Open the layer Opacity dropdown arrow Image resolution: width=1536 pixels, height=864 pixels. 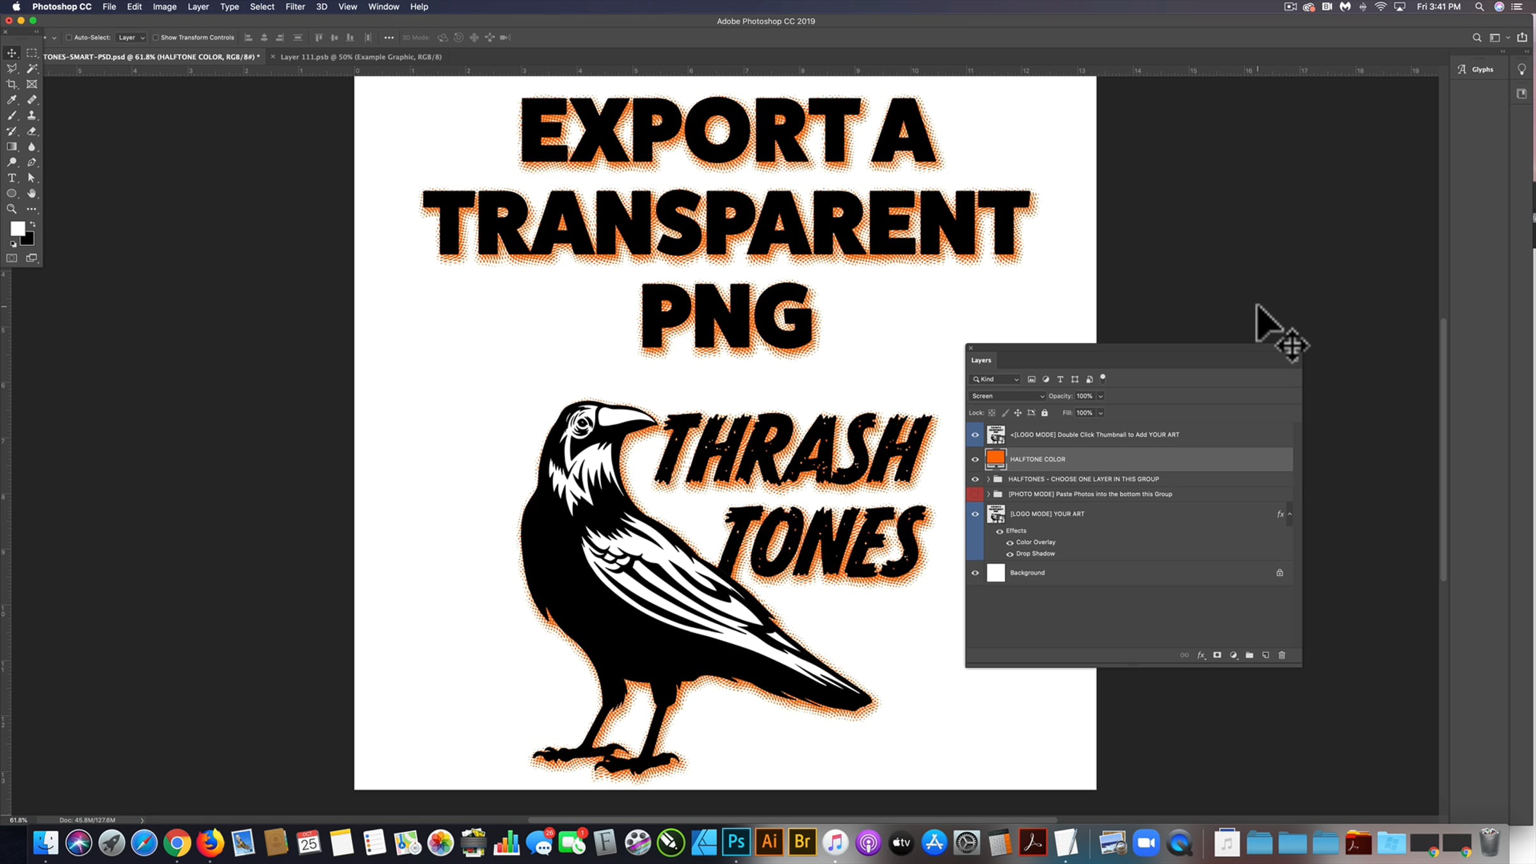click(1101, 396)
